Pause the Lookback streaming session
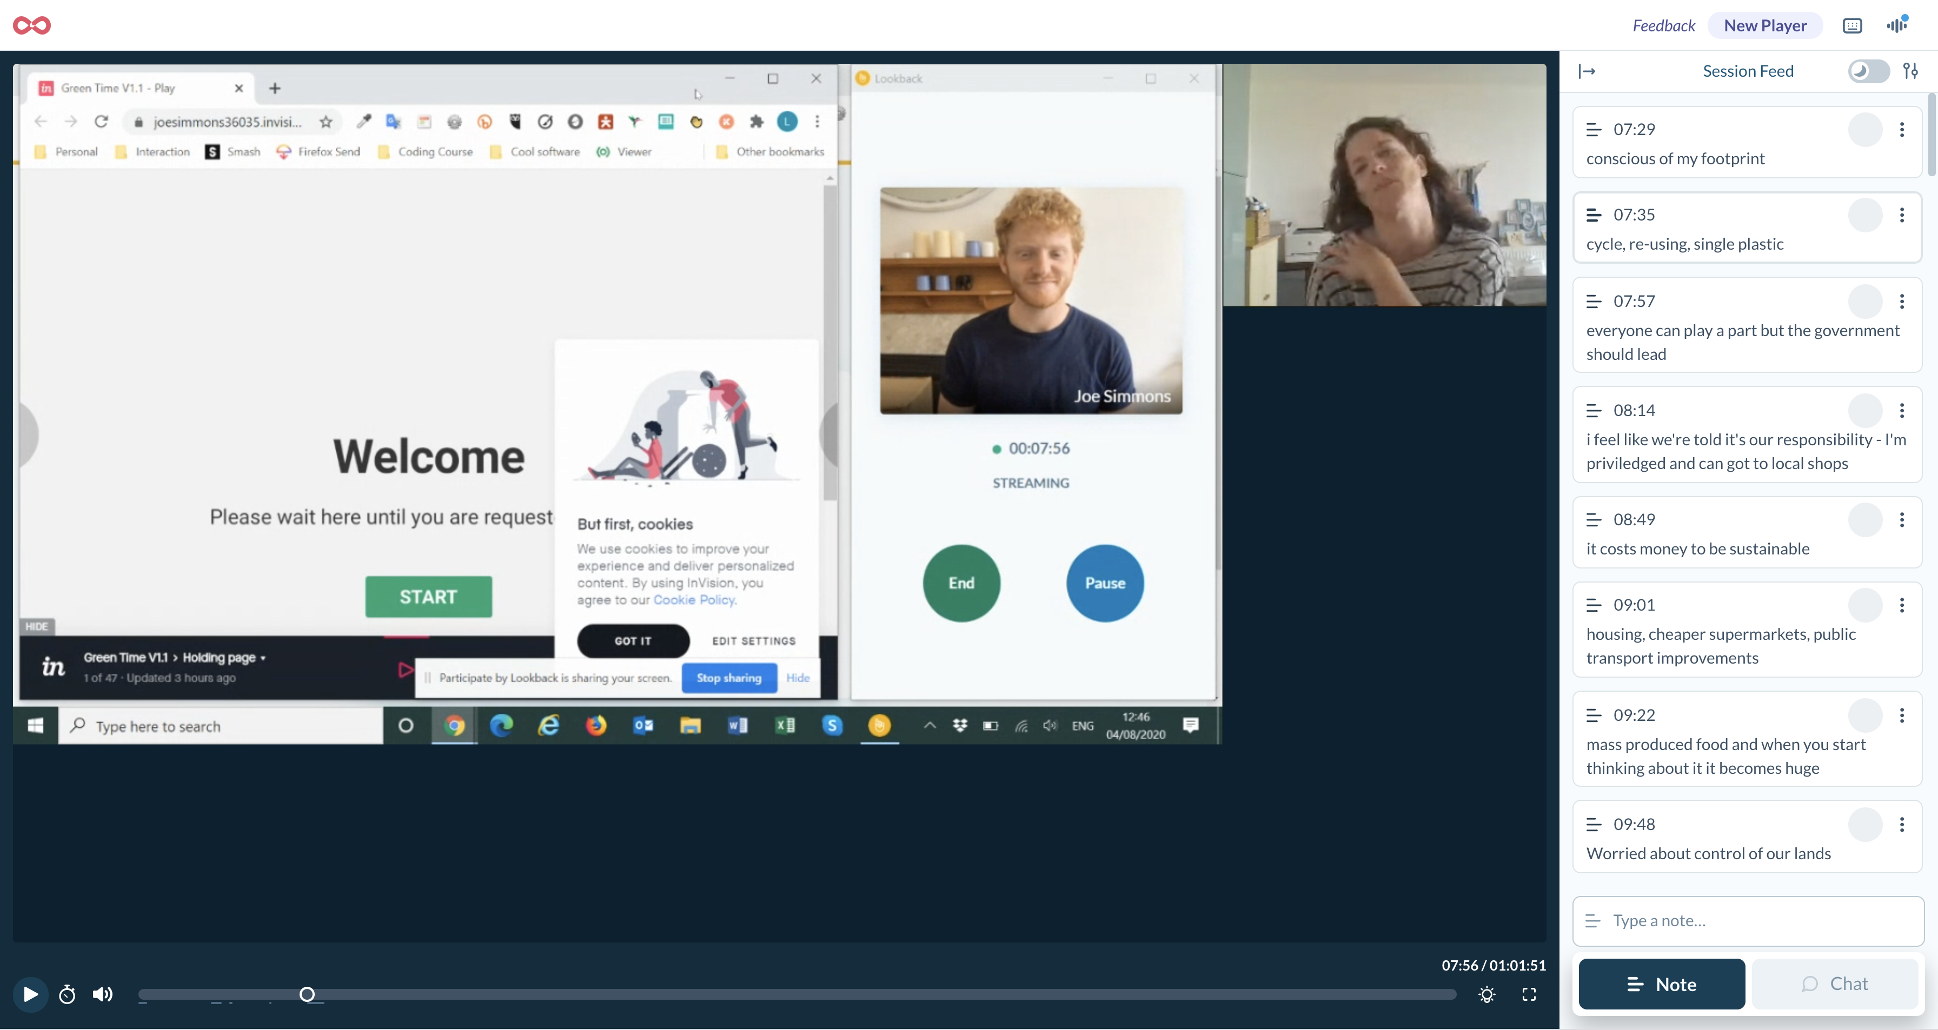Image resolution: width=1938 pixels, height=1030 pixels. [1104, 584]
